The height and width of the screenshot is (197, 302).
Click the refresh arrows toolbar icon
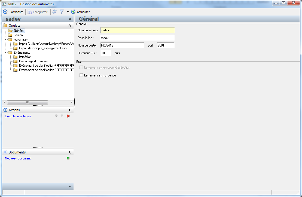coord(54,12)
